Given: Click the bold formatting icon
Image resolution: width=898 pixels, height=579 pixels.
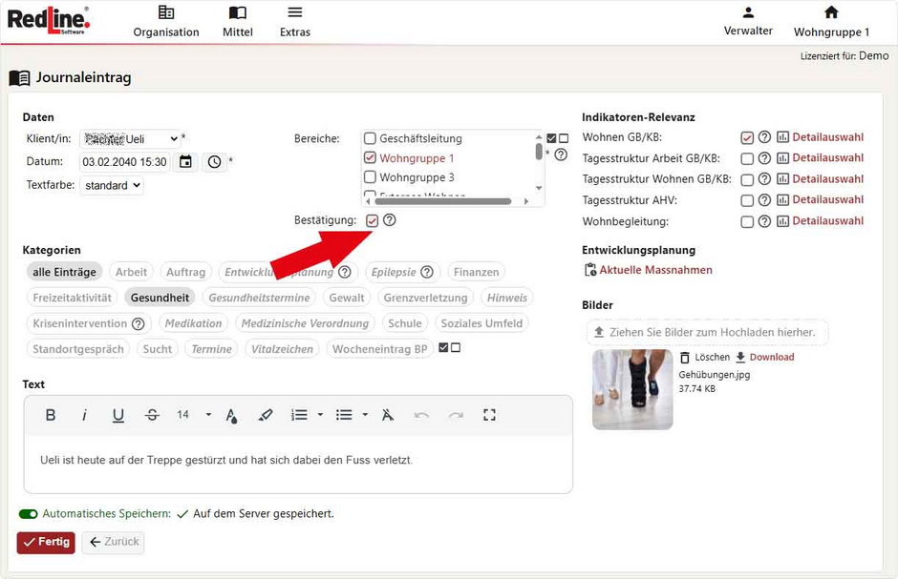Looking at the screenshot, I should pos(51,415).
